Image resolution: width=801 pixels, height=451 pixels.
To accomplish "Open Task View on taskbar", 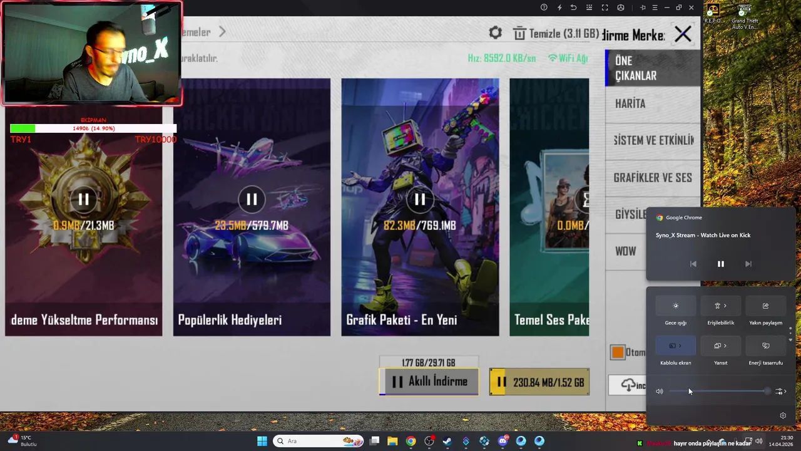I will pyautogui.click(x=374, y=441).
